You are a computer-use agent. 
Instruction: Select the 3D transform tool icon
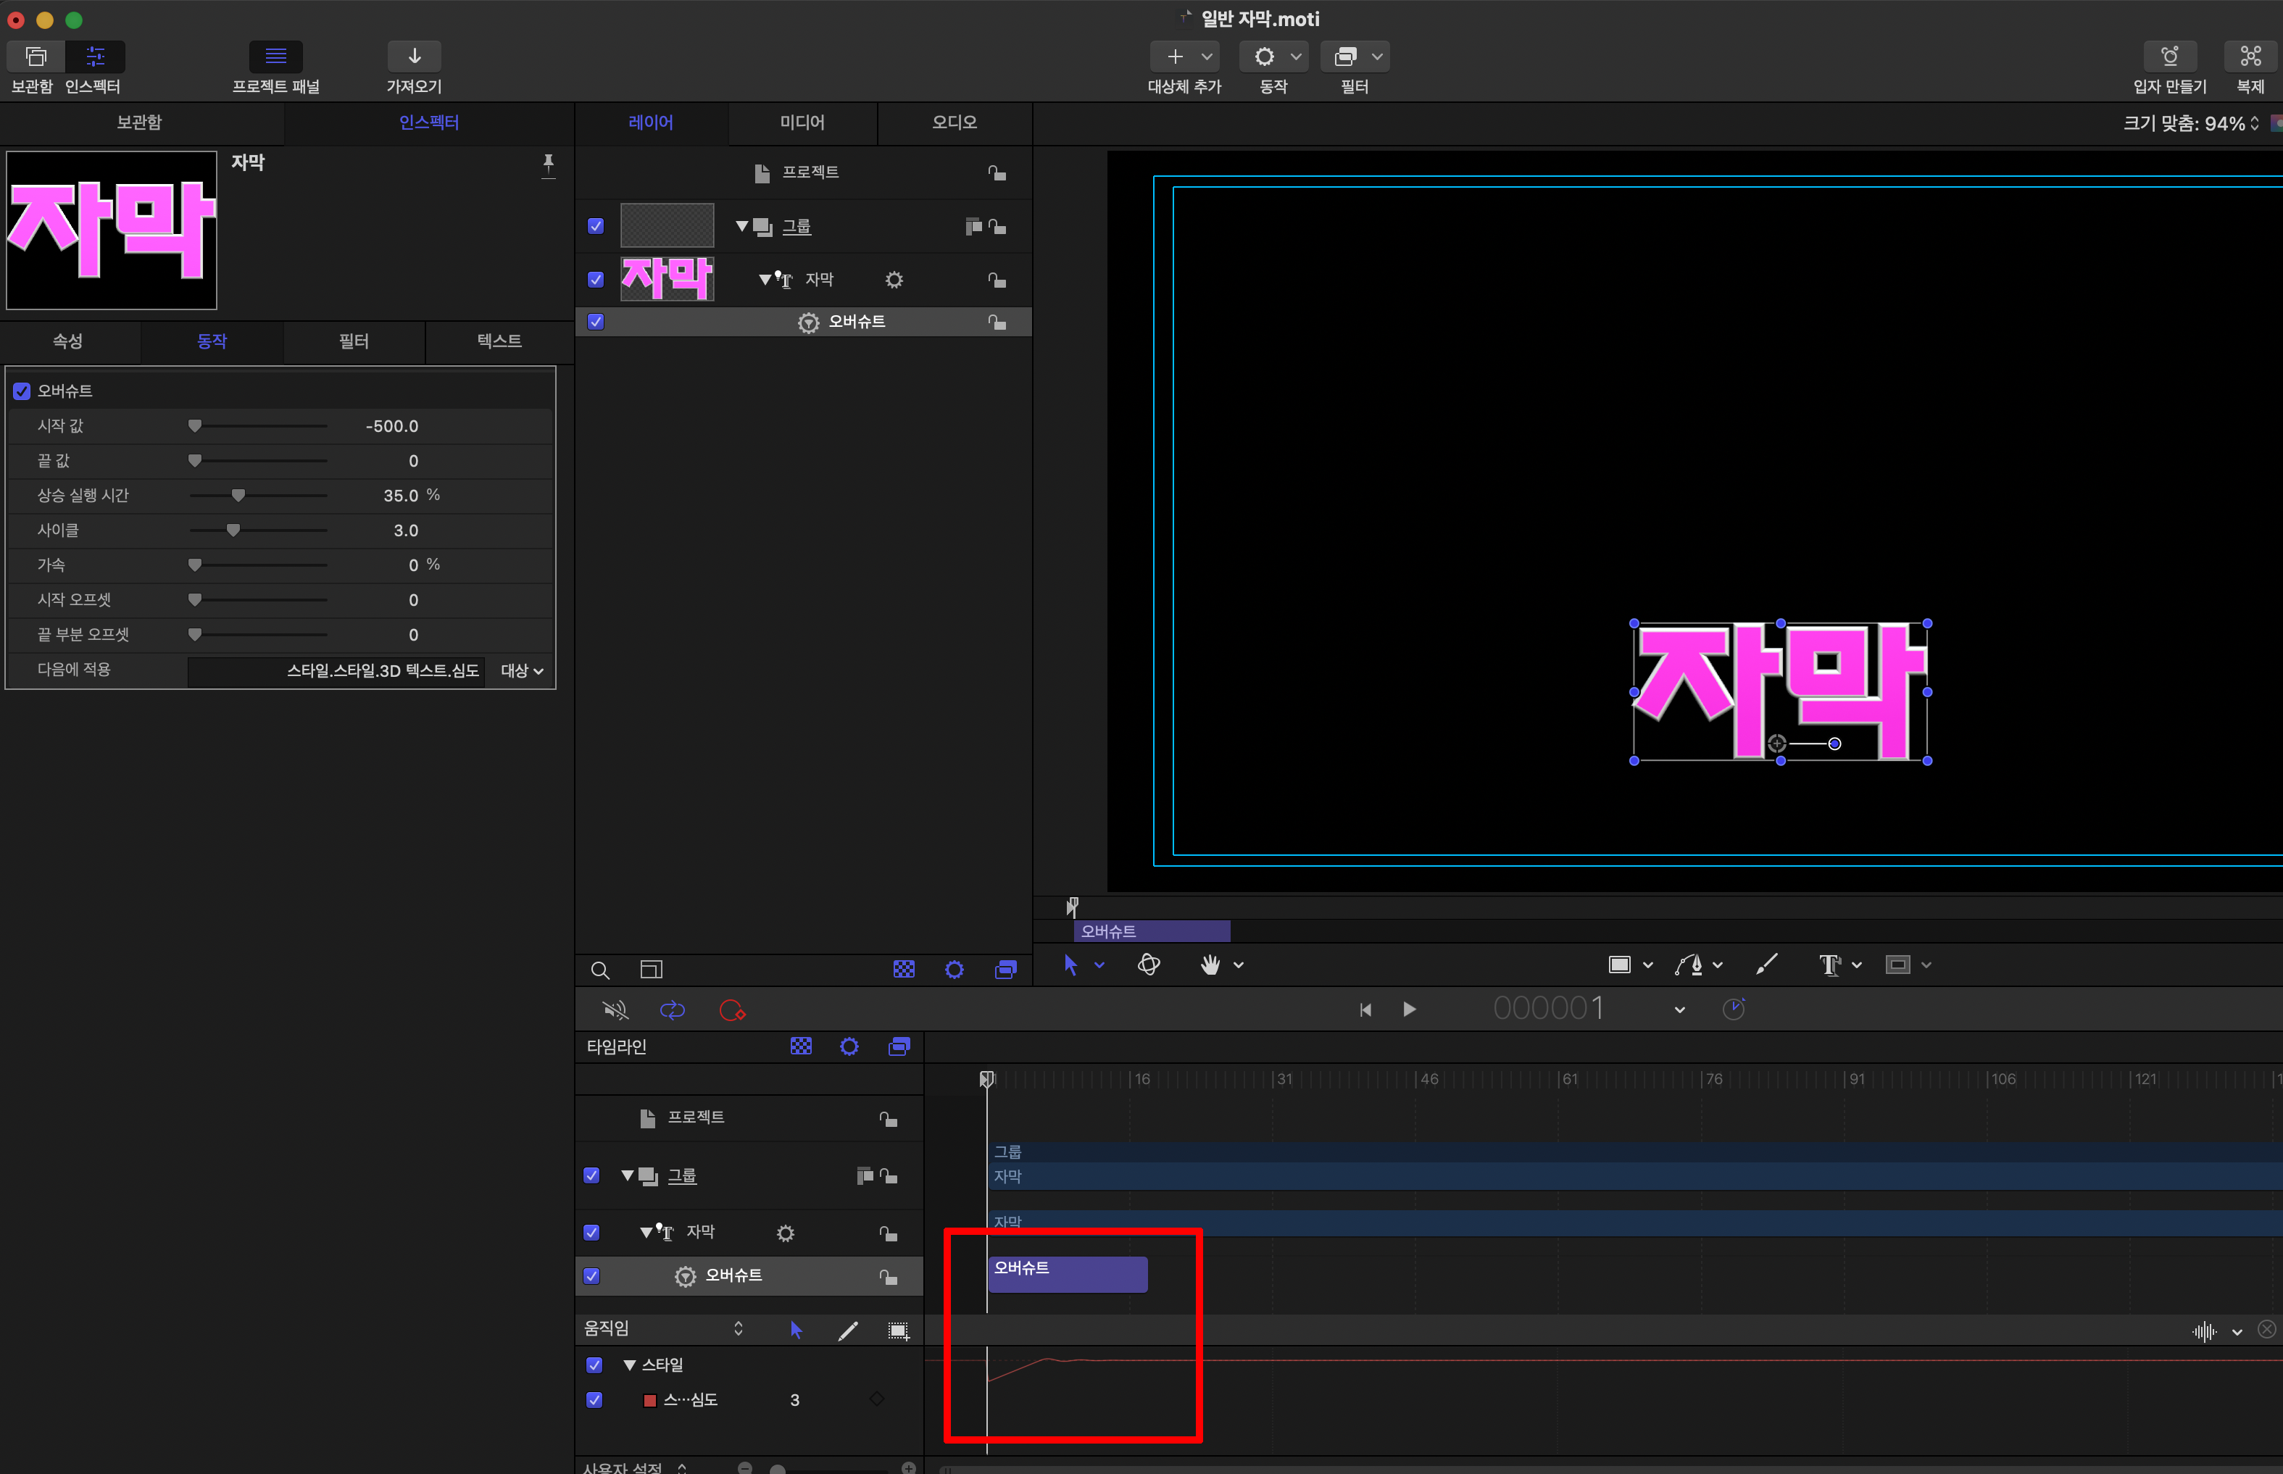pos(1149,965)
